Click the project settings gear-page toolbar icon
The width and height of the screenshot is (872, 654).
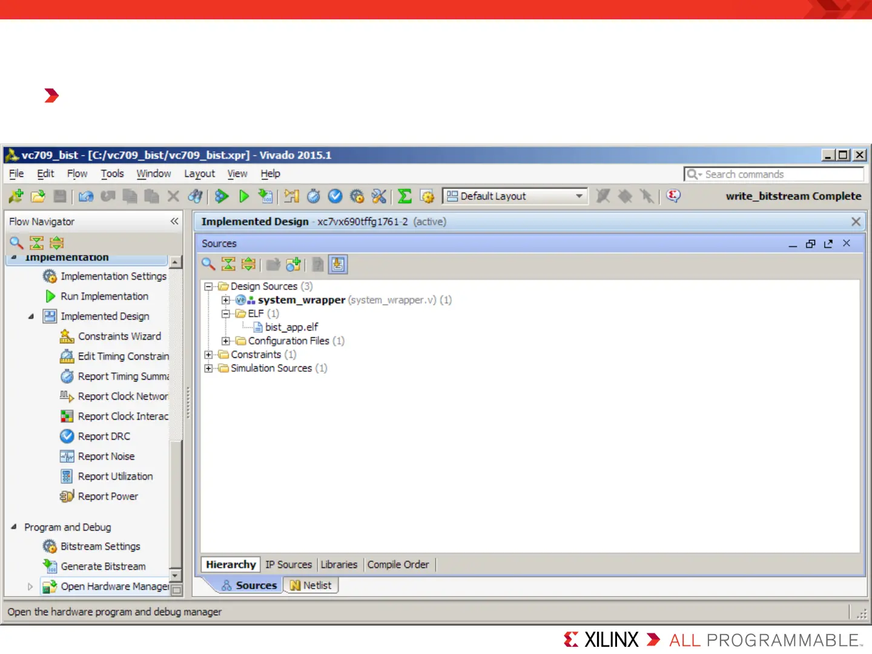tap(427, 196)
